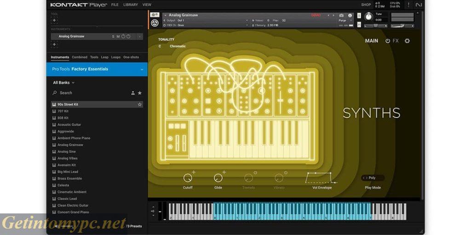Click the Cutoff knob
Screen dimensions: 471x235
point(188,178)
